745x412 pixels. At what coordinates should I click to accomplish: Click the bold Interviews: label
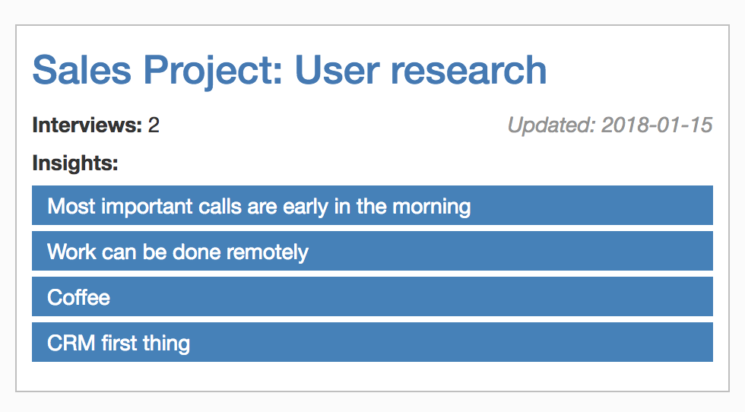point(87,125)
